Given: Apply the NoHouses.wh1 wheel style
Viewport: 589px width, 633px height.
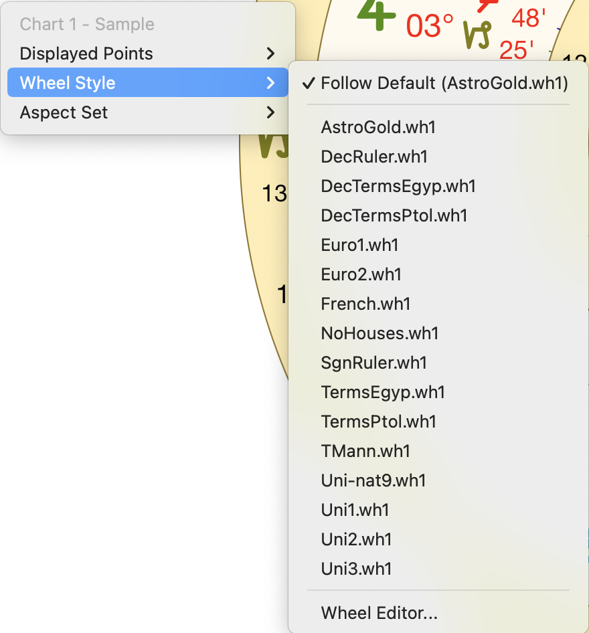Looking at the screenshot, I should (x=380, y=333).
